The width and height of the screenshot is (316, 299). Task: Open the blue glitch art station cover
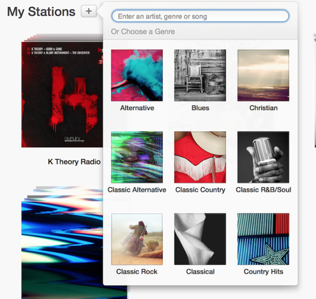(x=62, y=250)
